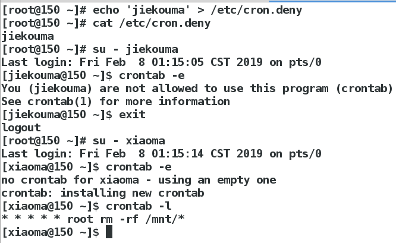Image resolution: width=396 pixels, height=243 pixels.
Task: Click 'crontab -e' at the jiekouma prompt
Action: click(x=152, y=75)
